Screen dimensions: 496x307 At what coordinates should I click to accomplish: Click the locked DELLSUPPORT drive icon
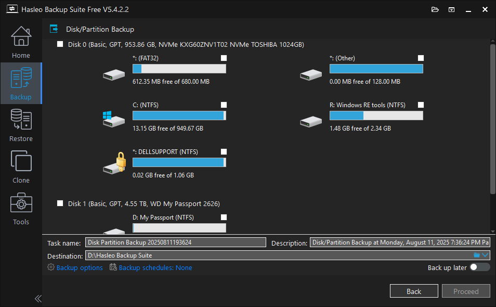[114, 163]
